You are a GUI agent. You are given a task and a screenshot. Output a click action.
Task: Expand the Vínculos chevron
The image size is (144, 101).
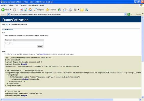click(x=143, y=14)
